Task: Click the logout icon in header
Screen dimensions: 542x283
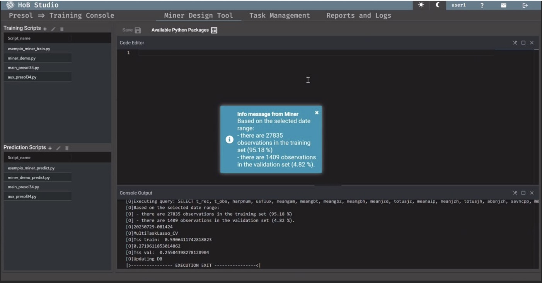Action: (525, 5)
